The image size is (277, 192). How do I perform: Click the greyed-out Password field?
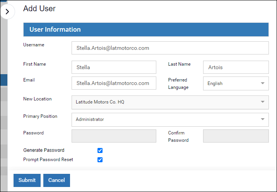114,136
